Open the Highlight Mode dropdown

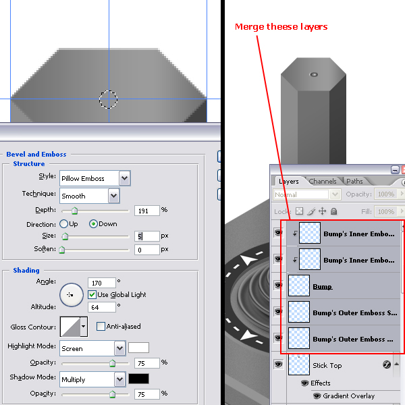pyautogui.click(x=119, y=348)
